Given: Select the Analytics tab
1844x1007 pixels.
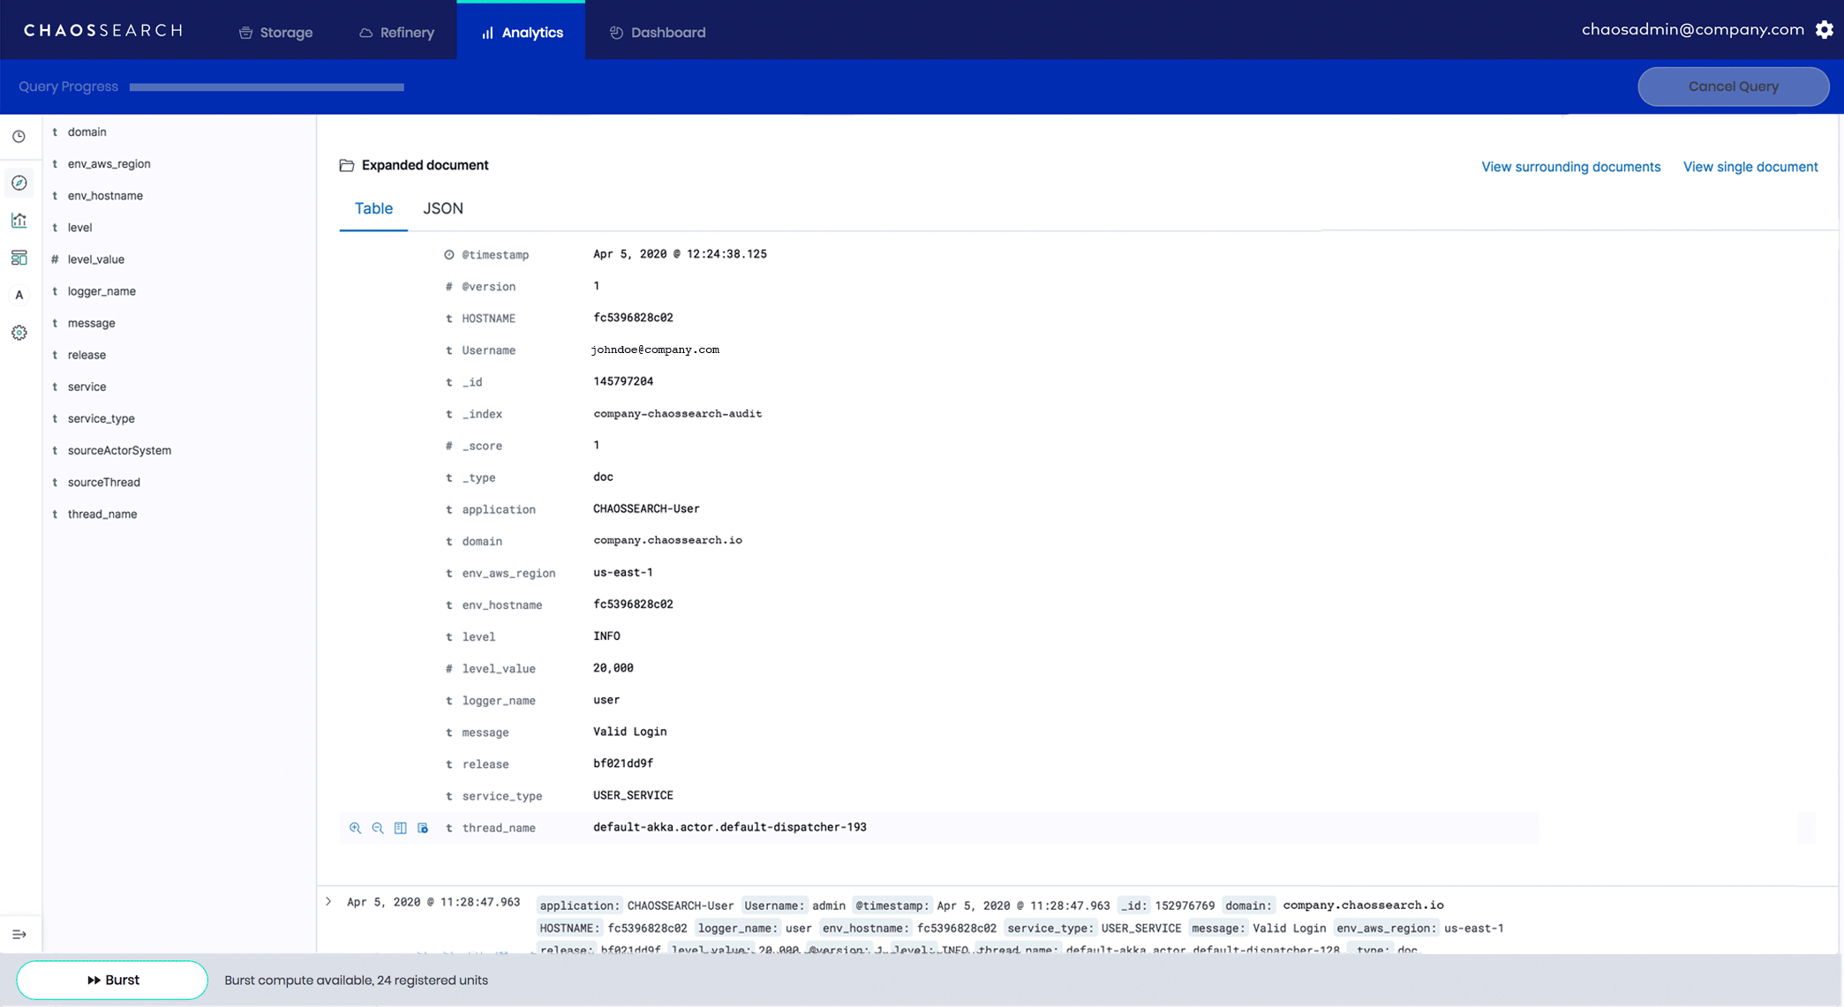Looking at the screenshot, I should click(x=521, y=32).
